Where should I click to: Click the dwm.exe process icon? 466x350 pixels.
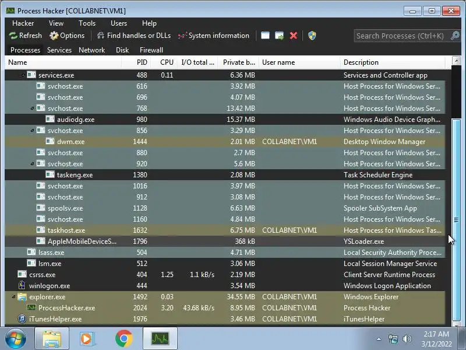pyautogui.click(x=50, y=141)
